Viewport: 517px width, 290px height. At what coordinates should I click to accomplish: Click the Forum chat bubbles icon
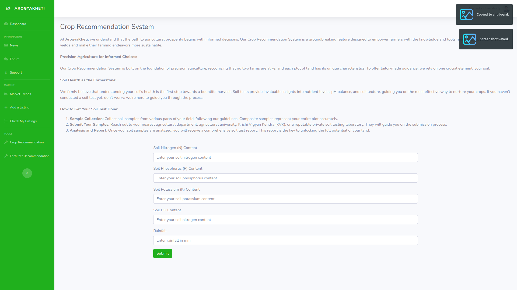[x=6, y=59]
